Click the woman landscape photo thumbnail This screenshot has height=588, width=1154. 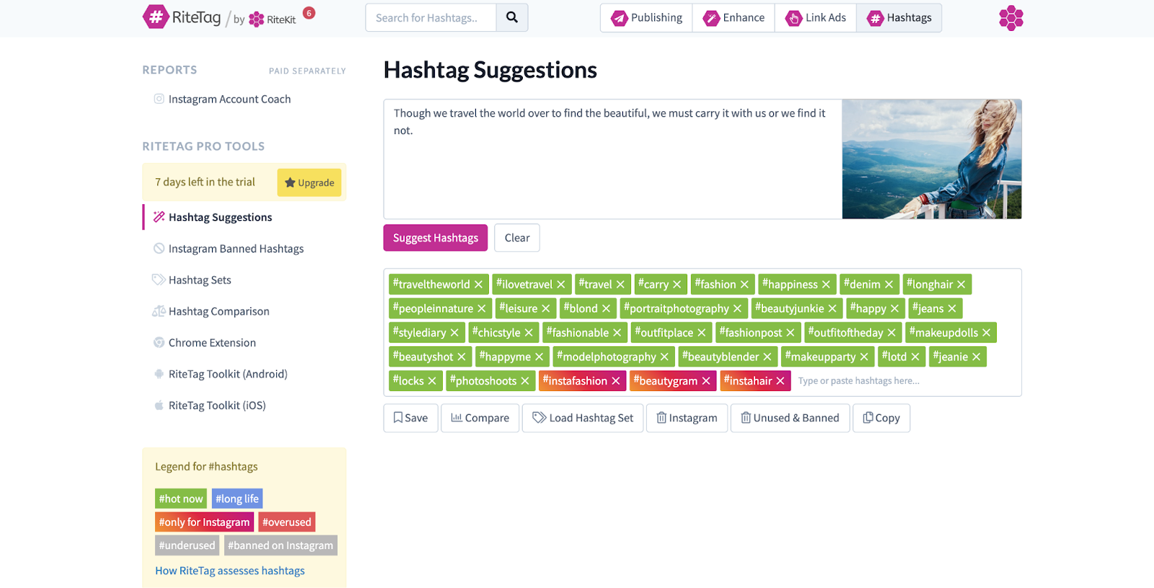(x=931, y=159)
